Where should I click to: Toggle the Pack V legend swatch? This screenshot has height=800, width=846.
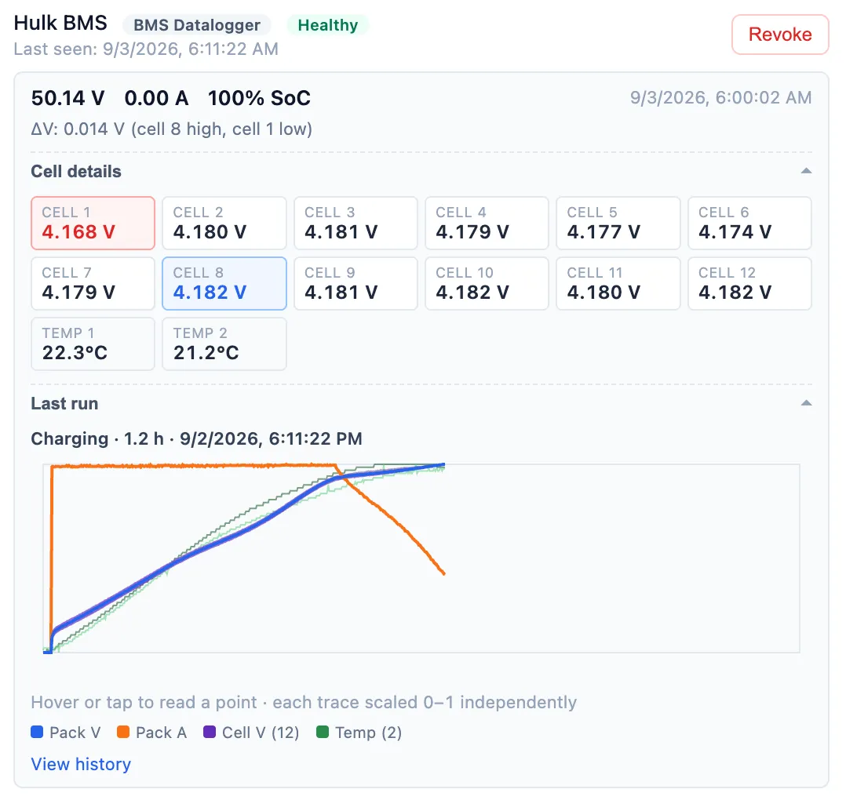pos(37,732)
